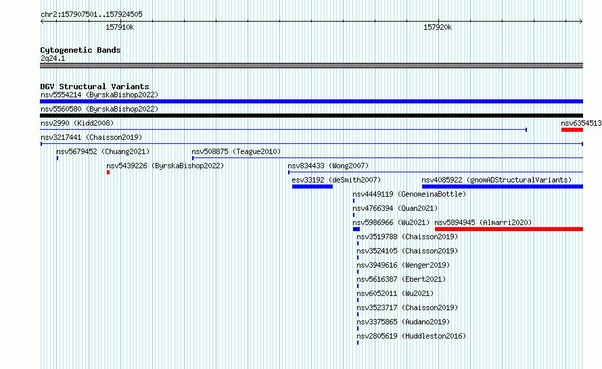The image size is (602, 369).
Task: Click the nsv5679452 (Chuang2021) label
Action: tap(103, 151)
